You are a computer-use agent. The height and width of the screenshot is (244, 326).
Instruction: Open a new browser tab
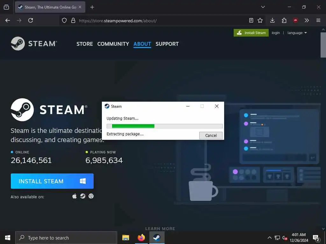click(x=92, y=7)
